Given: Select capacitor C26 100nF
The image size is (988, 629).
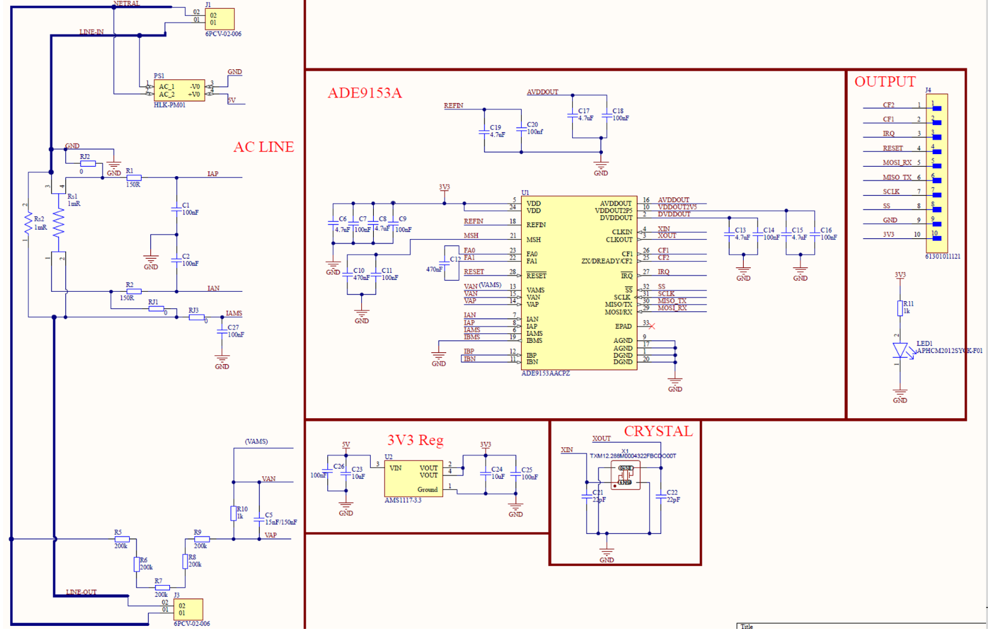Looking at the screenshot, I should [327, 470].
